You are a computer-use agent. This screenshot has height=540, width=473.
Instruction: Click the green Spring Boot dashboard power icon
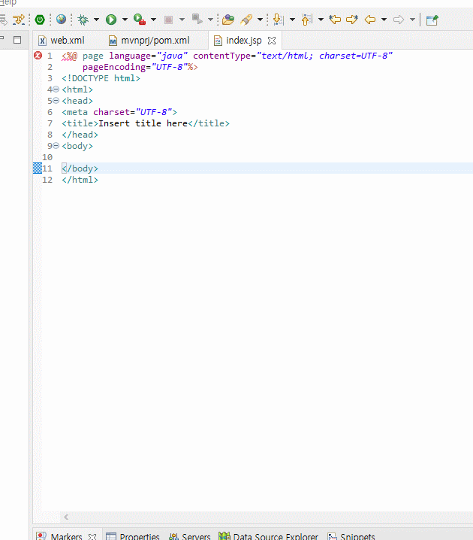tap(40, 20)
